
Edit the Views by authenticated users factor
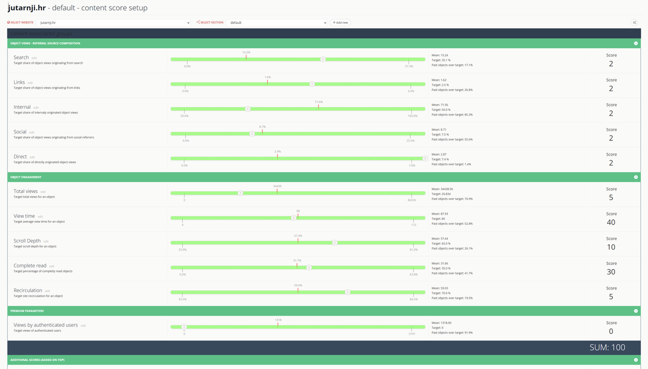83,326
